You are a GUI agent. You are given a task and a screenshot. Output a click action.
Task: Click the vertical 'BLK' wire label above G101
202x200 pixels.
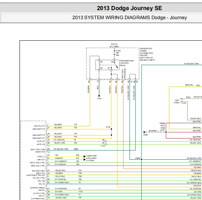coord(98,87)
